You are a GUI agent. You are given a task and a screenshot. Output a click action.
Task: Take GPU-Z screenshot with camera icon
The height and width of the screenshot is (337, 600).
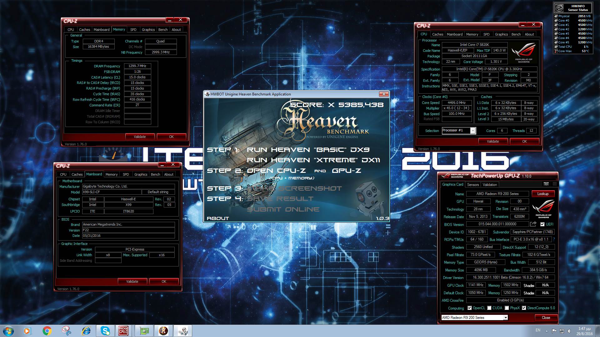coord(546,184)
